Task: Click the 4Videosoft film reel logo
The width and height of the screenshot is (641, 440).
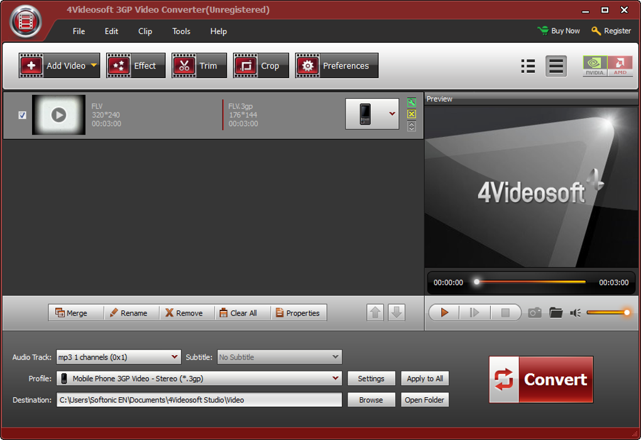Action: click(26, 21)
